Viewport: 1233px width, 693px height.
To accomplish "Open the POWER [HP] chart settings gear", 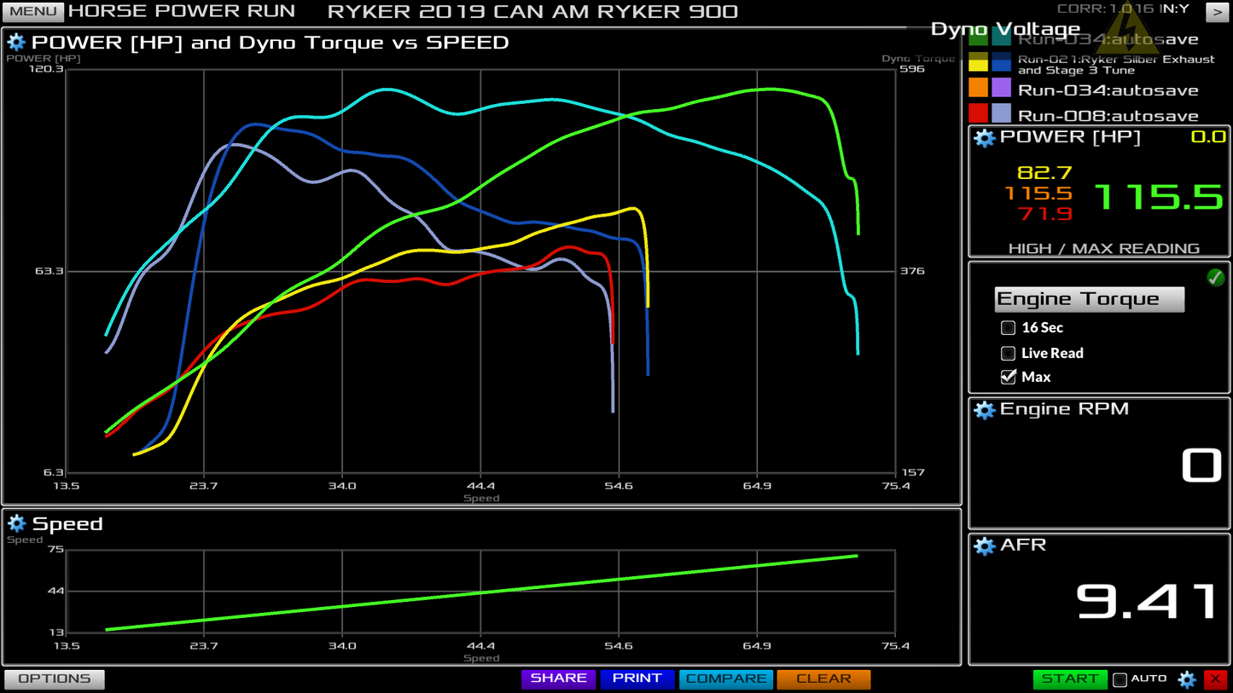I will point(15,42).
